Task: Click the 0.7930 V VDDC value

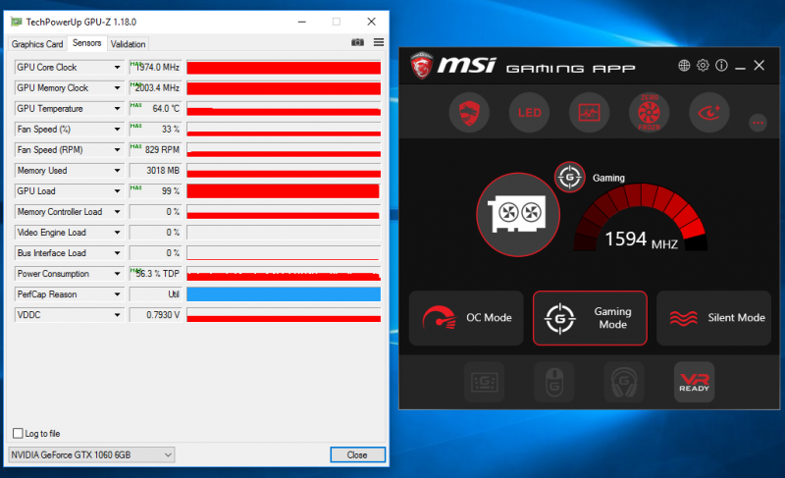Action: (x=154, y=315)
